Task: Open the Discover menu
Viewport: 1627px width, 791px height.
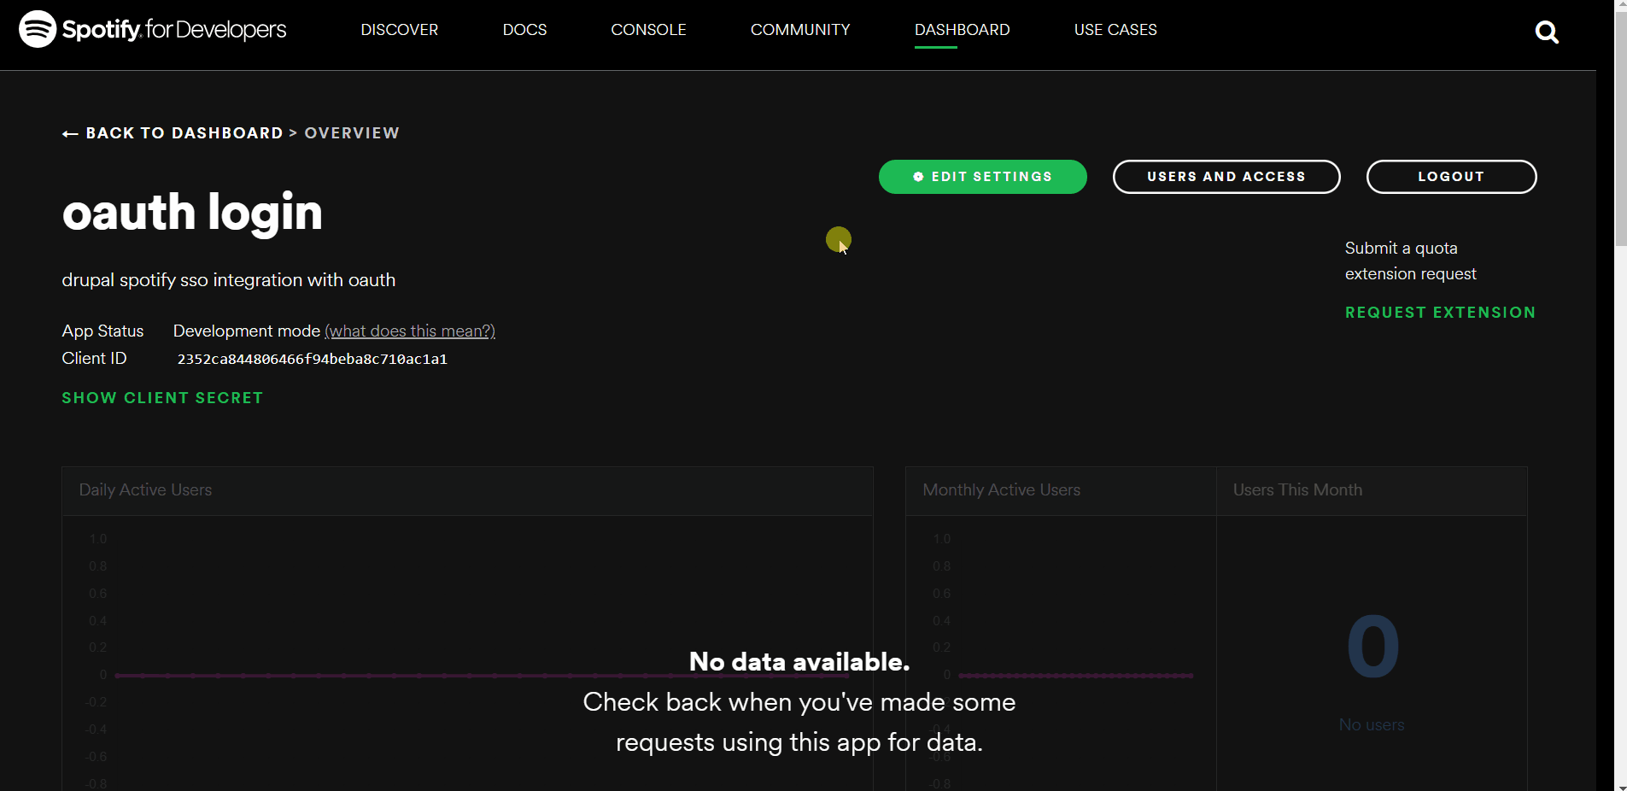Action: click(x=399, y=30)
